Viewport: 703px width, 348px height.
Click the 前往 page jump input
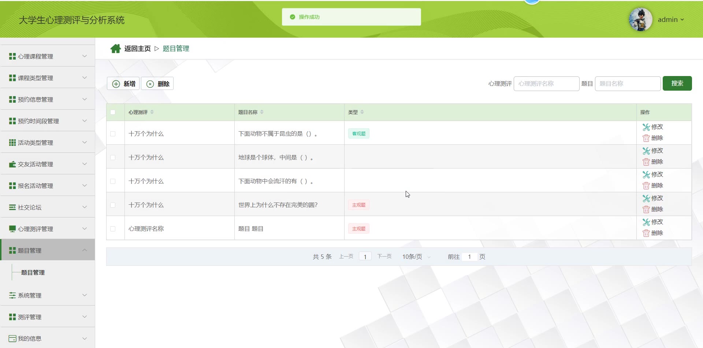click(469, 257)
